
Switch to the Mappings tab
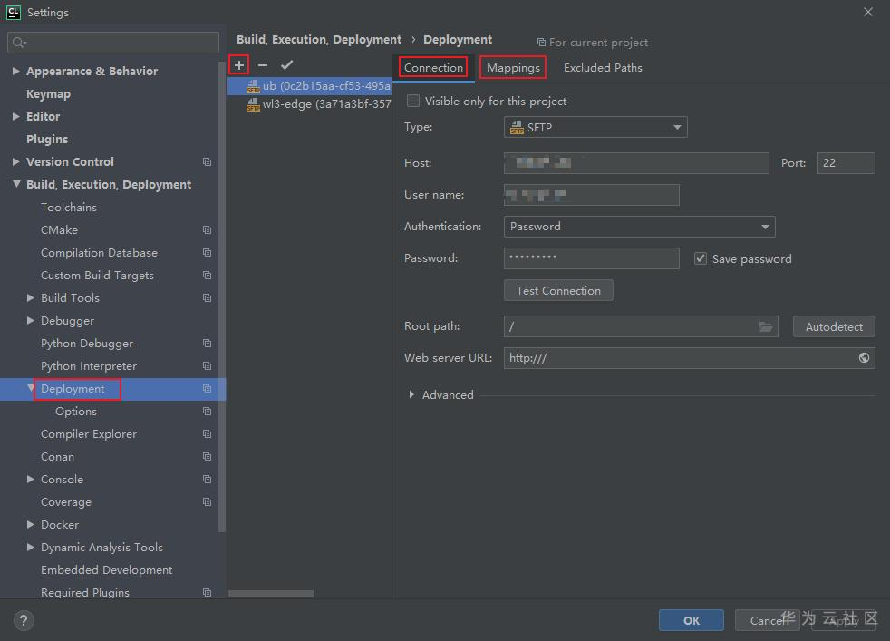[x=513, y=68]
